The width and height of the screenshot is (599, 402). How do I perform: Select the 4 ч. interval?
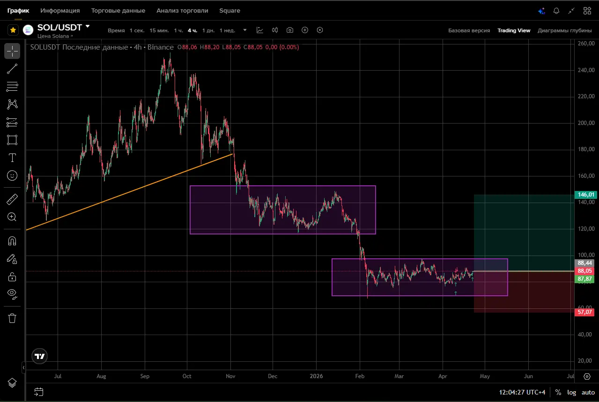(192, 30)
